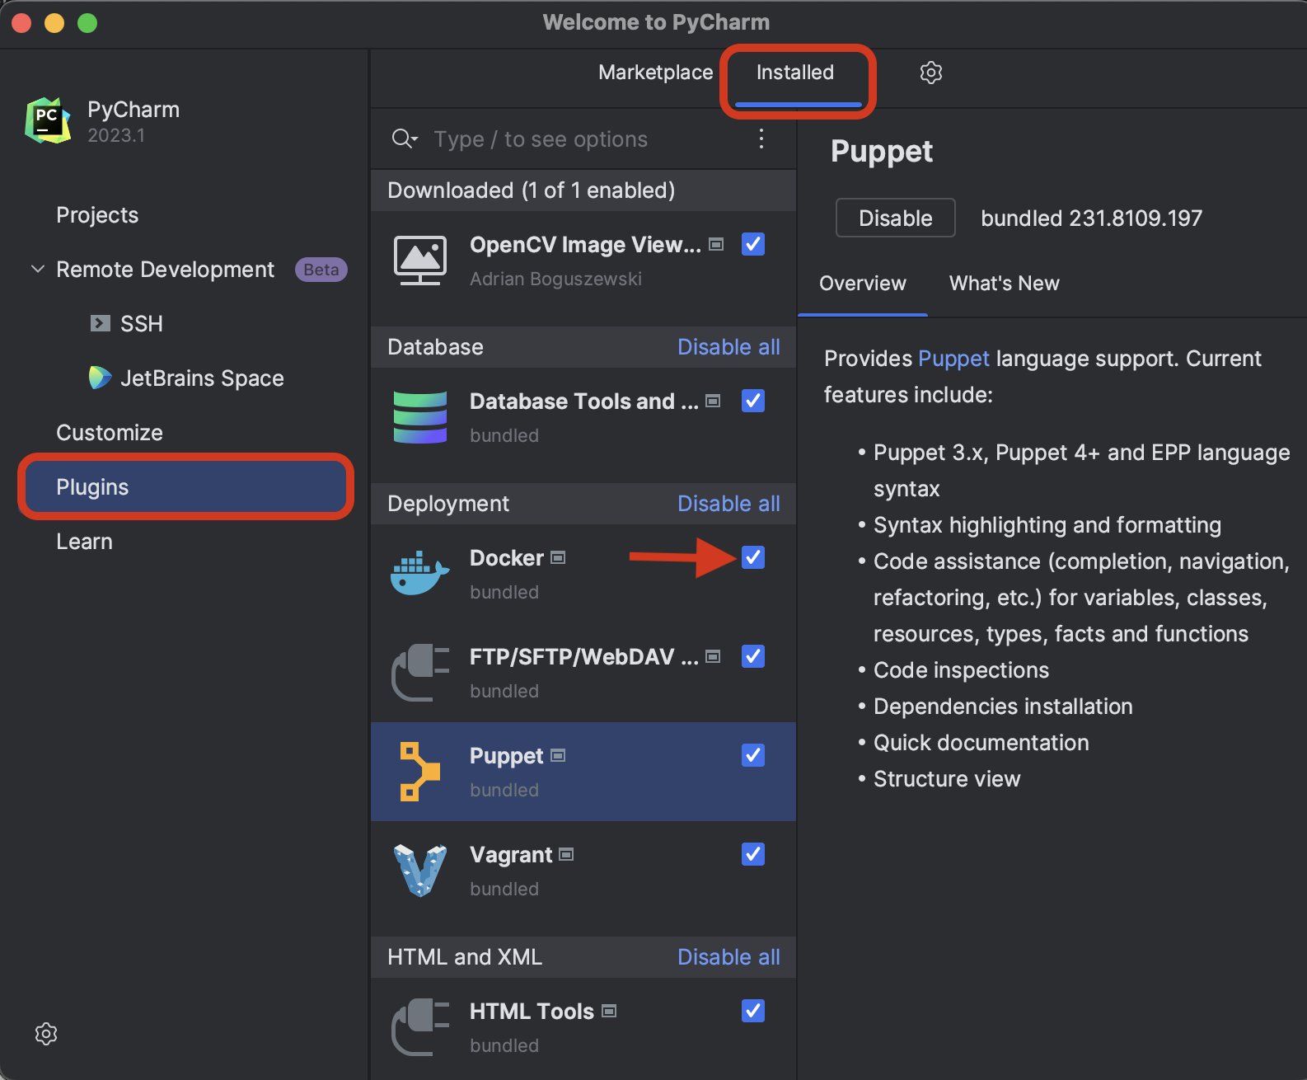Select JetBrains Space under Remote Development
Image resolution: width=1307 pixels, height=1080 pixels.
(x=202, y=378)
